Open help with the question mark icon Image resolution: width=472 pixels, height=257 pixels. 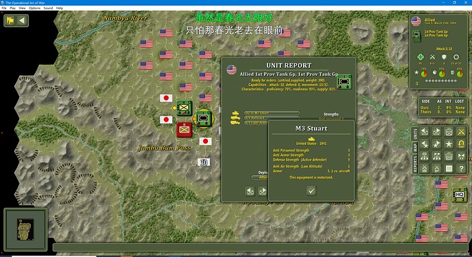pos(461,169)
